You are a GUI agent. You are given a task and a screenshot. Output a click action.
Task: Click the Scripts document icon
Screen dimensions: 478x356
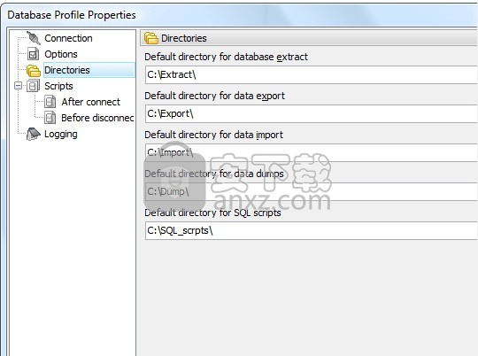tap(33, 86)
